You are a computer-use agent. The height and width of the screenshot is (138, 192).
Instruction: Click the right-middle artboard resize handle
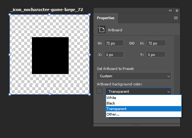[89, 54]
